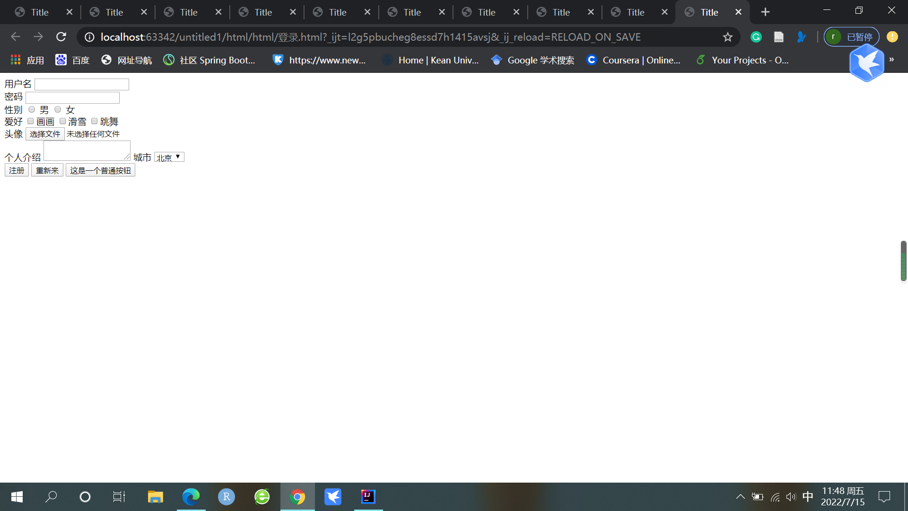Open the Apps bookmark shortcut
This screenshot has width=908, height=511.
[x=27, y=60]
